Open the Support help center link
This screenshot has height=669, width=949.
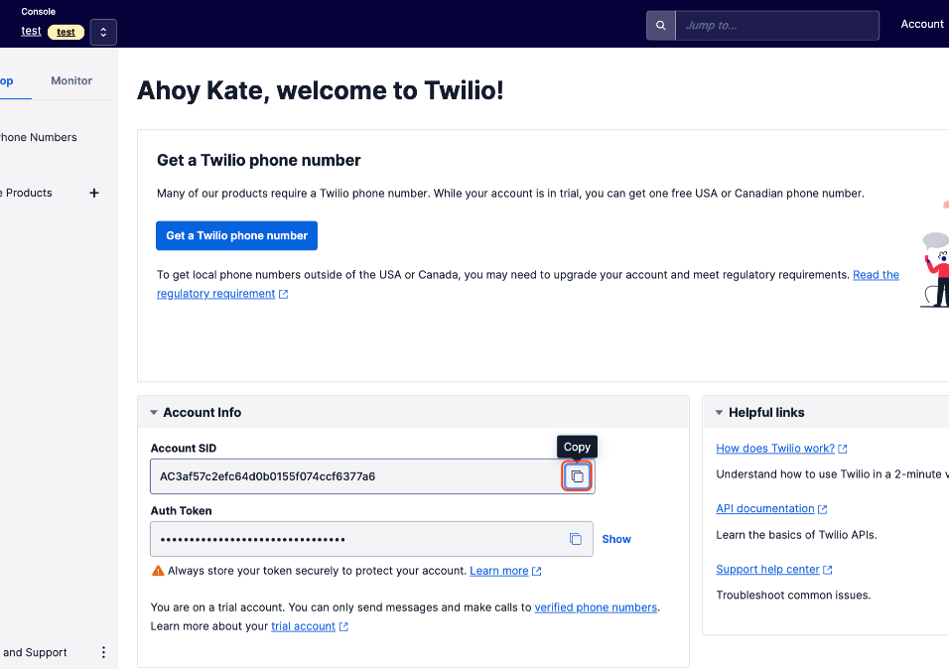click(767, 569)
